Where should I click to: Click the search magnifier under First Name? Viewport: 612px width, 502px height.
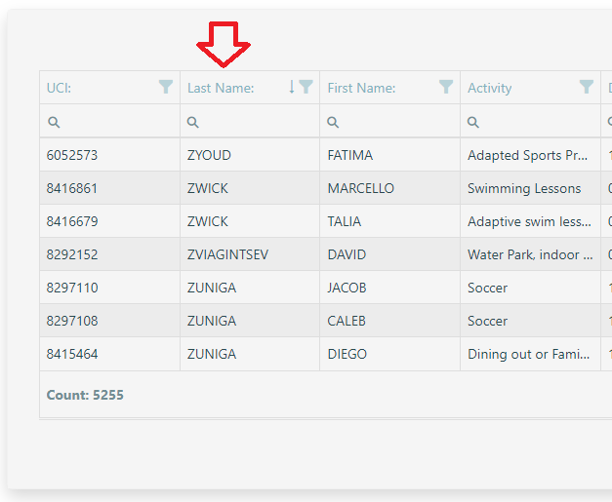coord(333,122)
